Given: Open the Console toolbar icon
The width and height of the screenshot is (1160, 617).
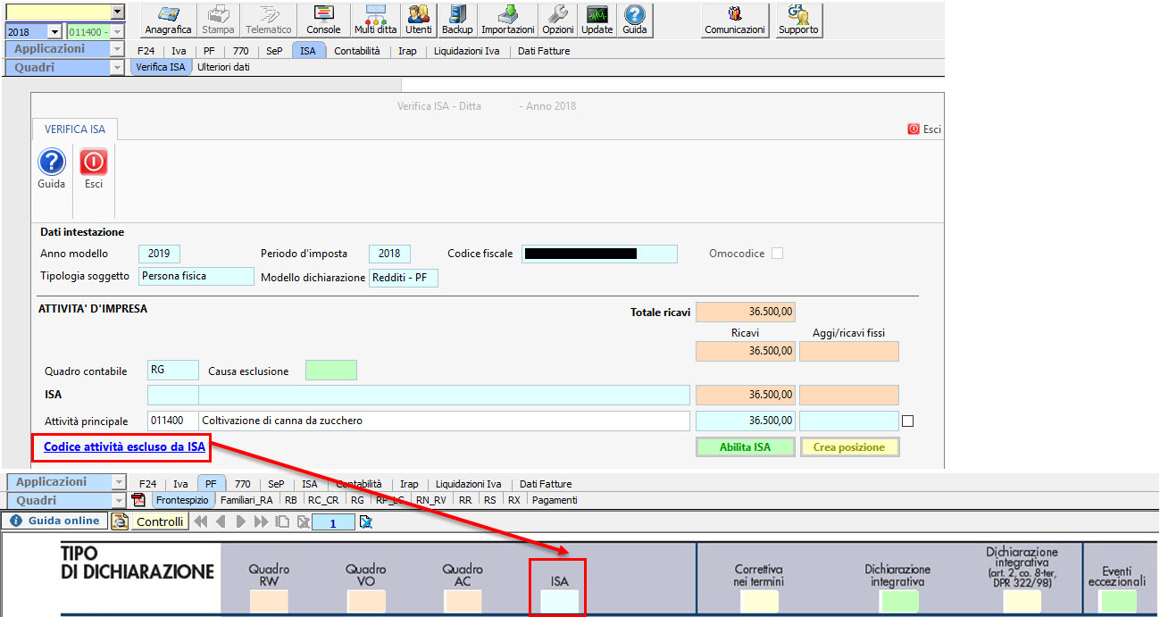Looking at the screenshot, I should point(323,21).
